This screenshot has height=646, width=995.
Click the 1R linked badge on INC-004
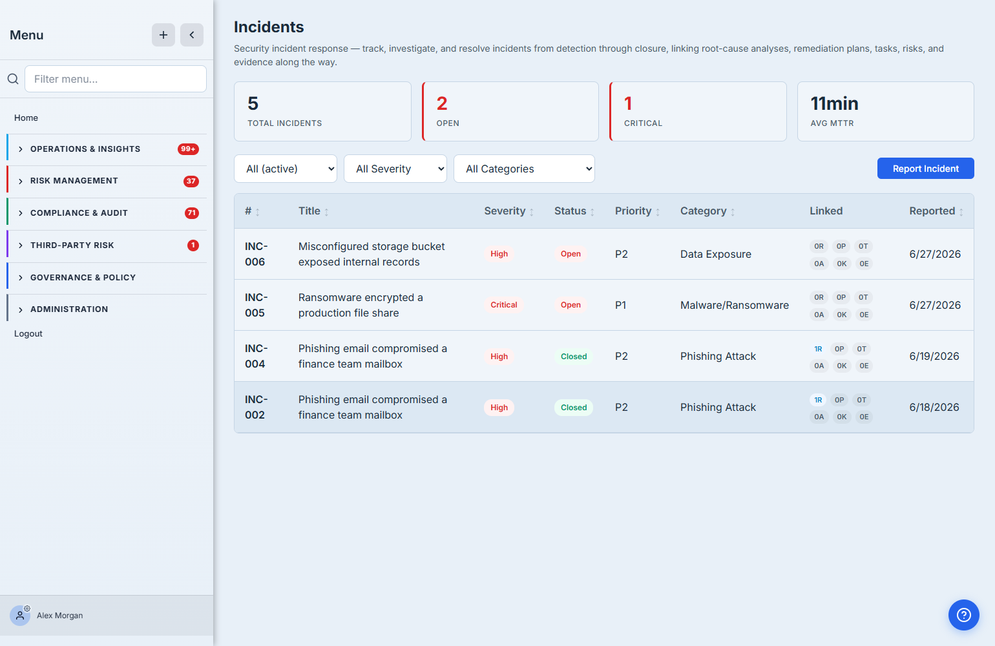coord(818,349)
